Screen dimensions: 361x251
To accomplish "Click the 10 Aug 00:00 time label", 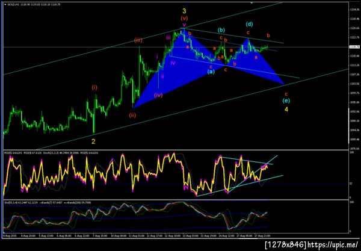I will tap(119, 236).
